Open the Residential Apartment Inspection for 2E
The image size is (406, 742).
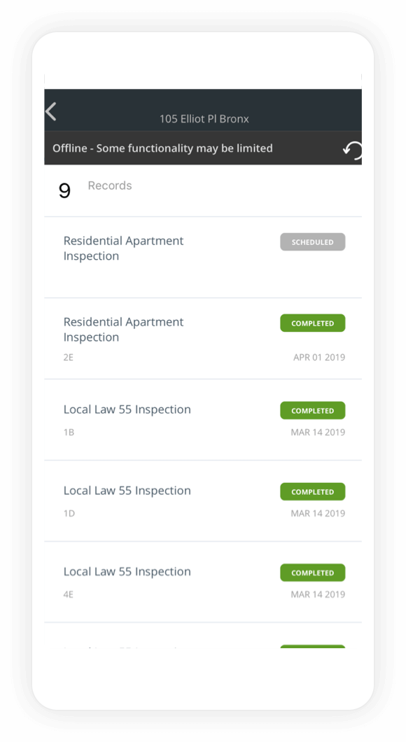tap(203, 338)
